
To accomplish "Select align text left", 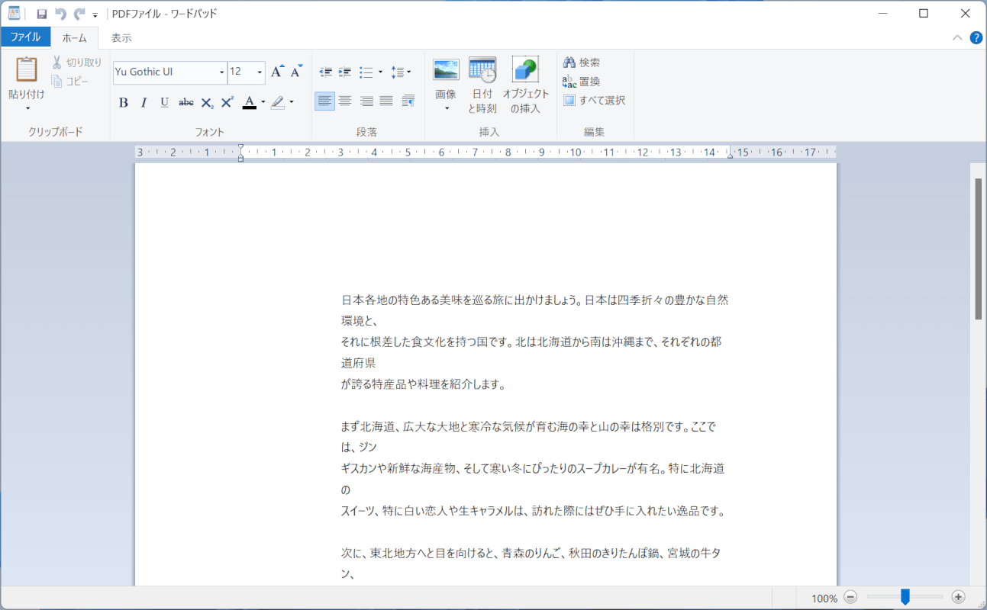I will point(324,101).
